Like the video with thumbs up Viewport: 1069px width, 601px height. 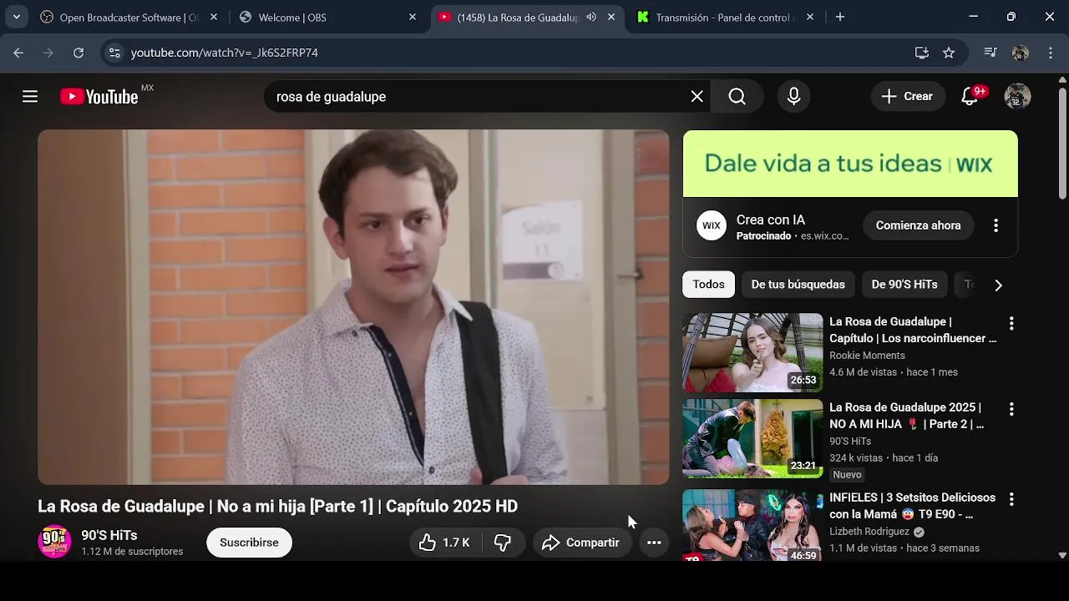(444, 543)
